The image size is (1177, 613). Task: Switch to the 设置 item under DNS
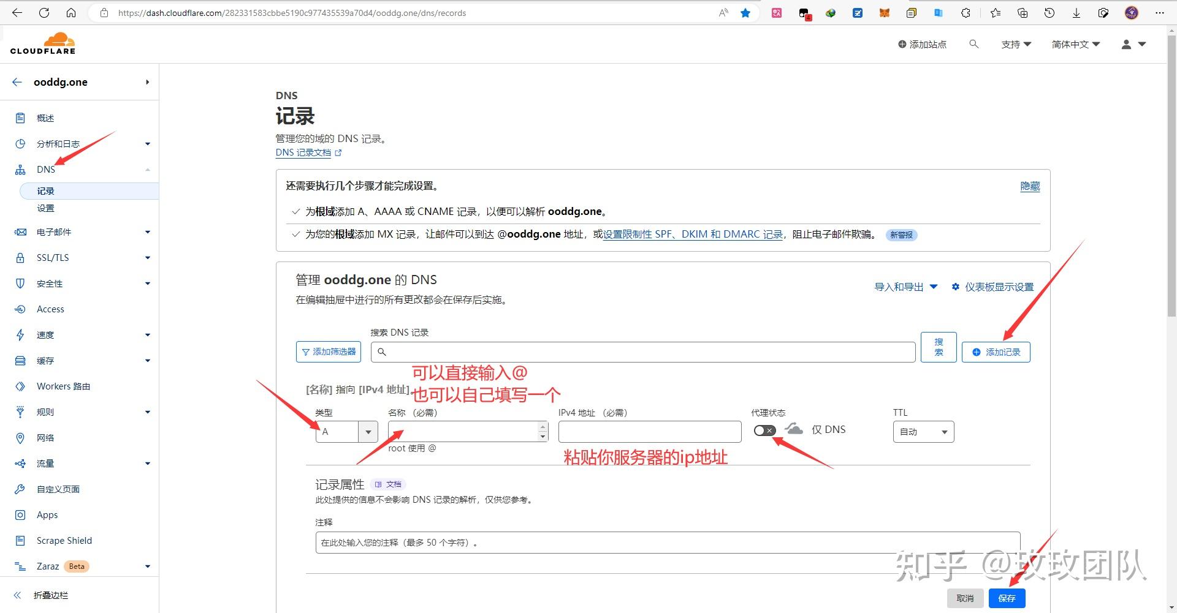tap(45, 208)
